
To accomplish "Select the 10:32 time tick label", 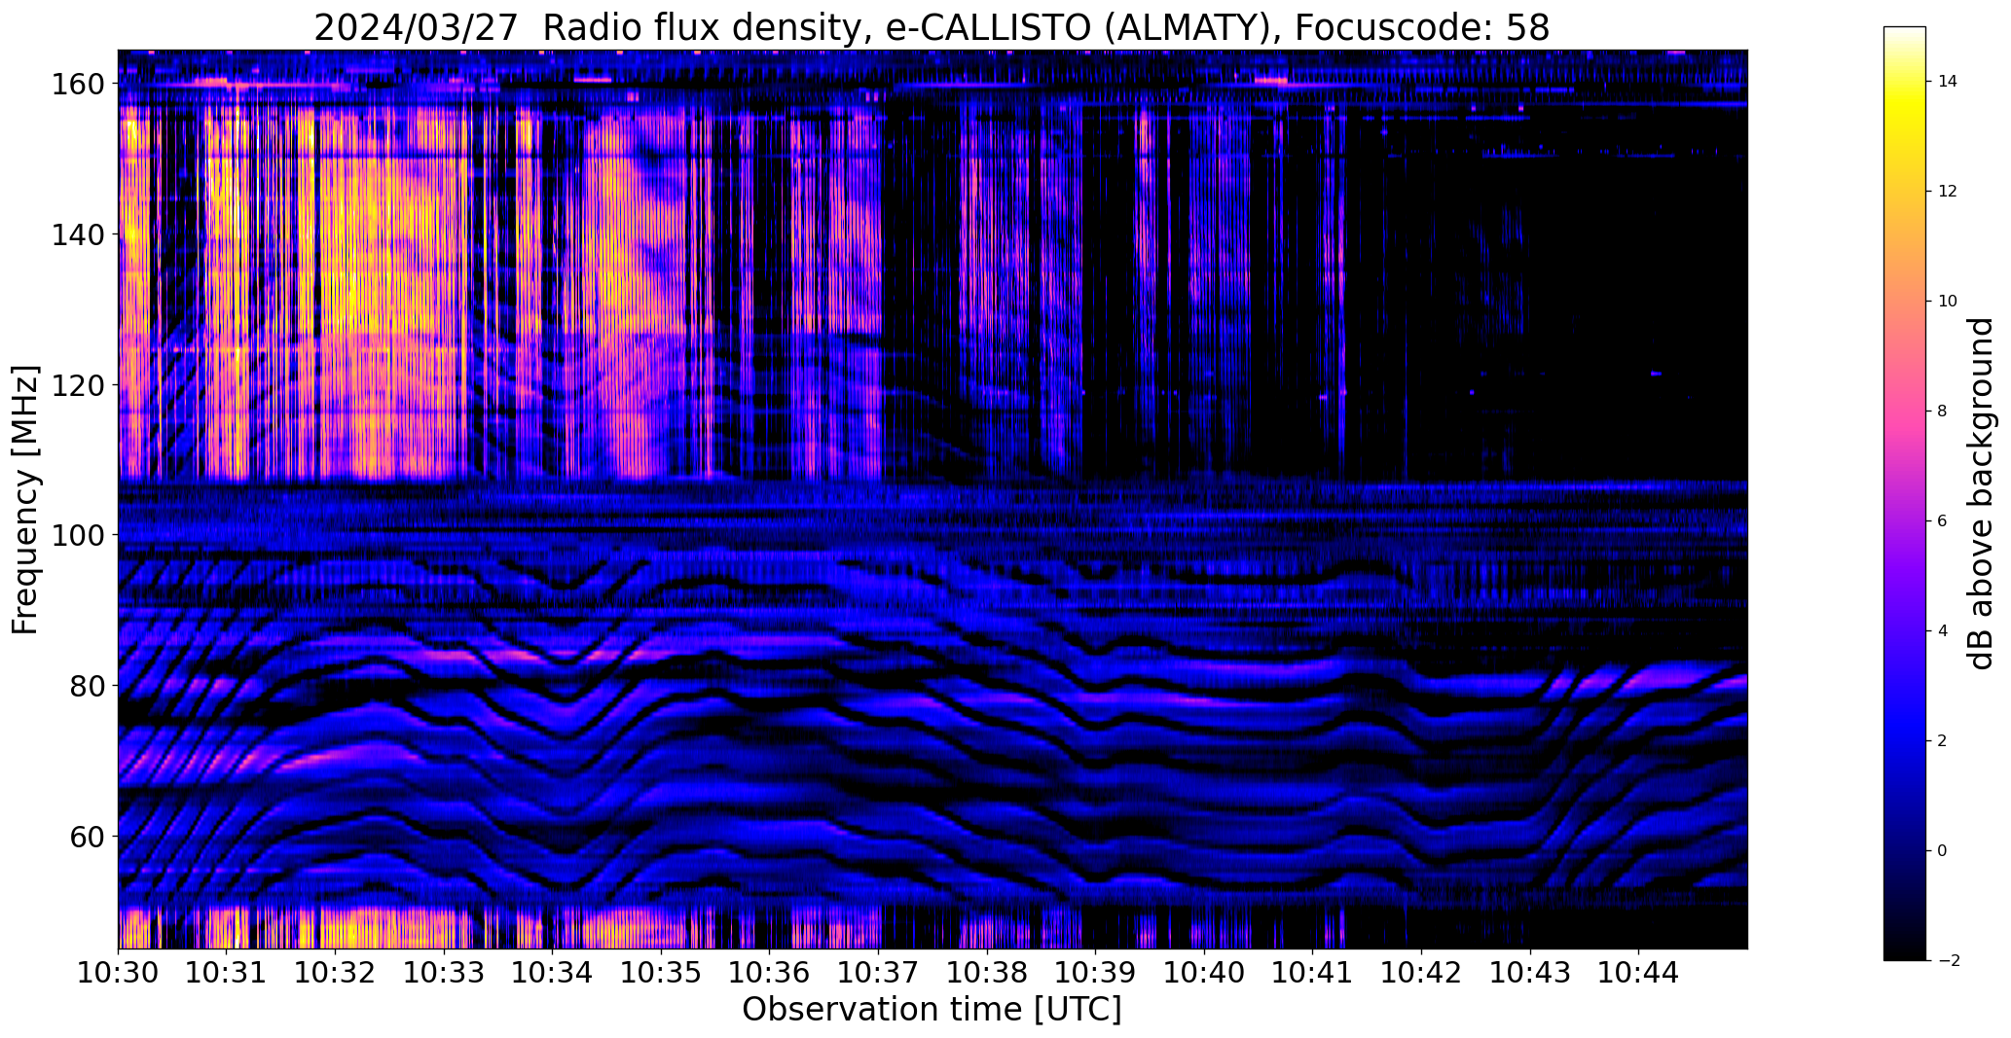I will click(336, 973).
